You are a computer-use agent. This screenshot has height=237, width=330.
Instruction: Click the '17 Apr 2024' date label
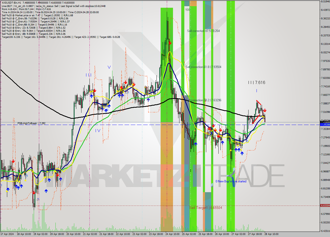(7, 234)
